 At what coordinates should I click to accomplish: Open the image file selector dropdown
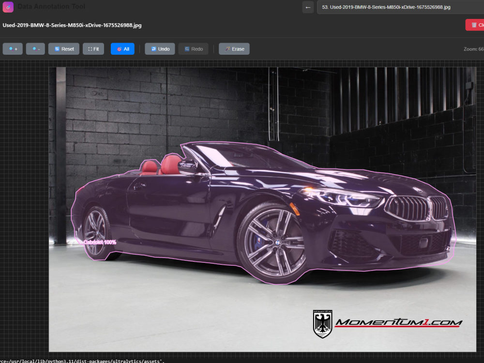click(x=400, y=7)
